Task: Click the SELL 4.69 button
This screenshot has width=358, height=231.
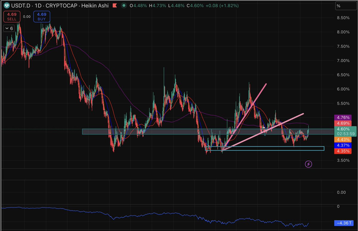Action: point(12,17)
